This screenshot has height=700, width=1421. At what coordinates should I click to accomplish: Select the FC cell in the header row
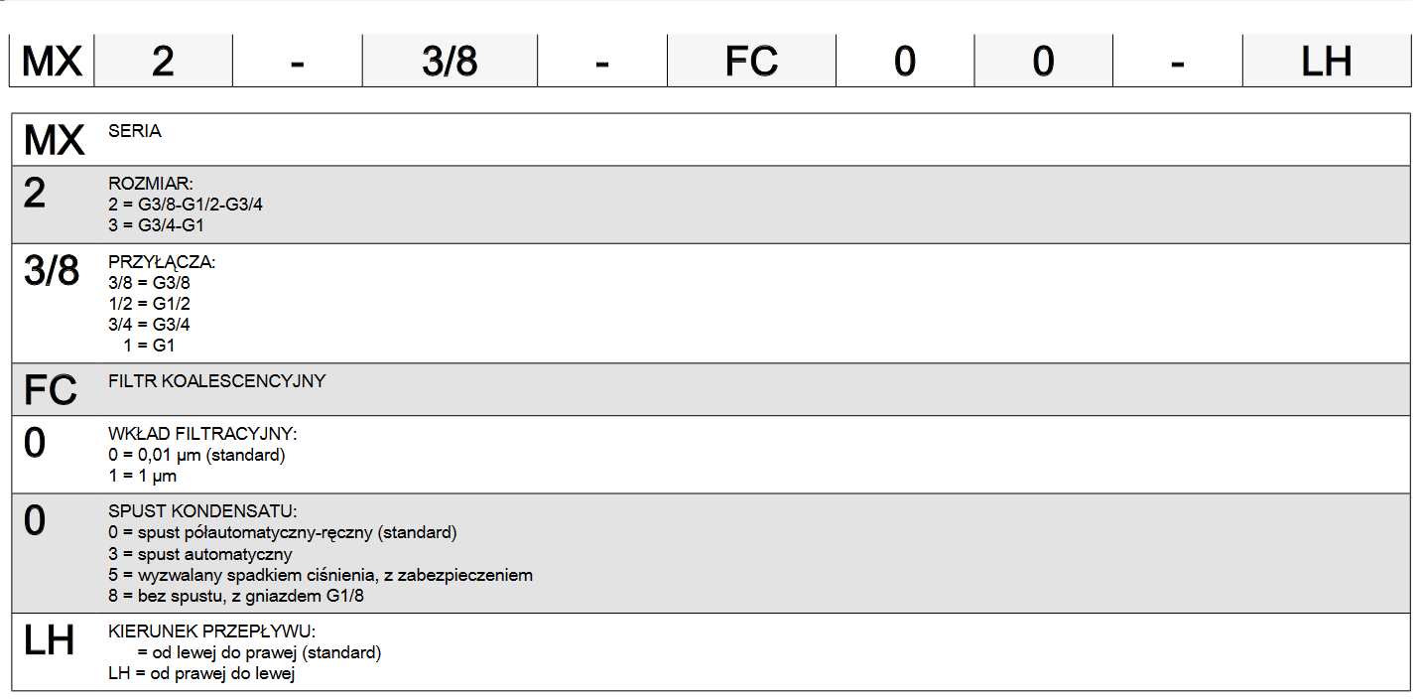point(751,62)
